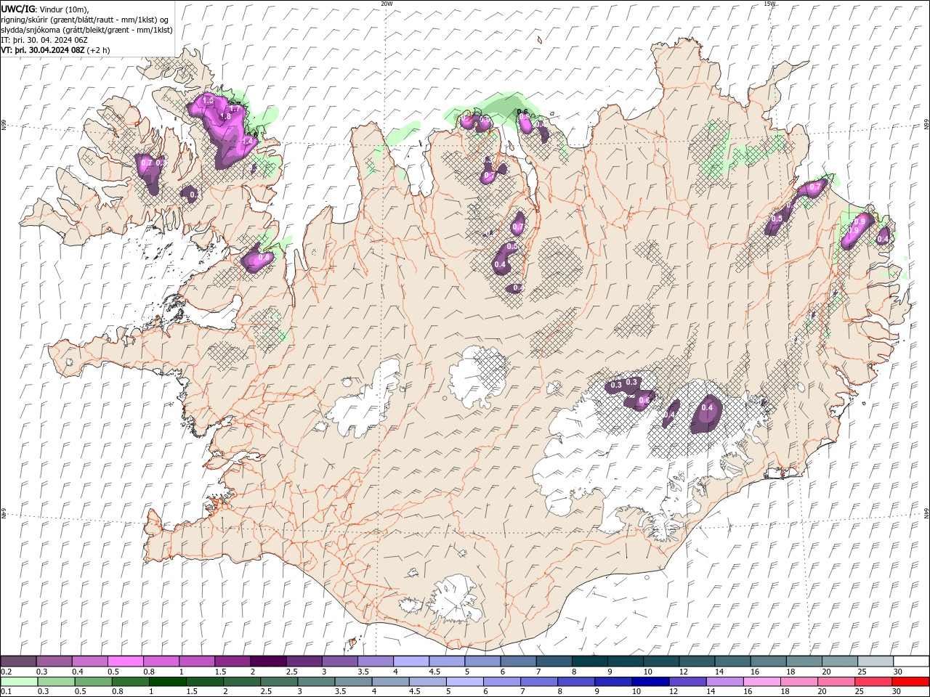The width and height of the screenshot is (930, 697).
Task: Click the 'UWC/IG' title text
Action: (x=17, y=9)
